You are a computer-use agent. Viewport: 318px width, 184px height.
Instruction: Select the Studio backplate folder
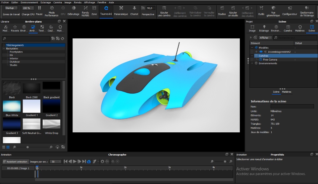click(13, 65)
